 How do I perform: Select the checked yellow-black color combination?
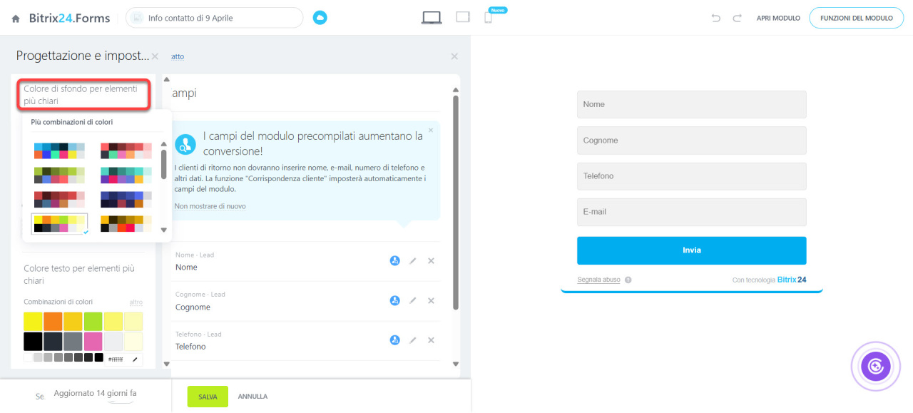click(x=59, y=224)
